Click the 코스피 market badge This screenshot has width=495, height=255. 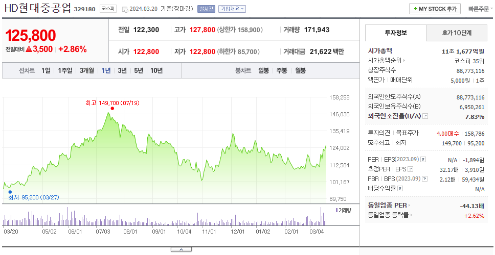pos(108,9)
